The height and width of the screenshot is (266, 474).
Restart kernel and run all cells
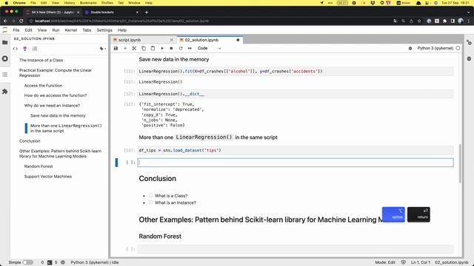190,48
